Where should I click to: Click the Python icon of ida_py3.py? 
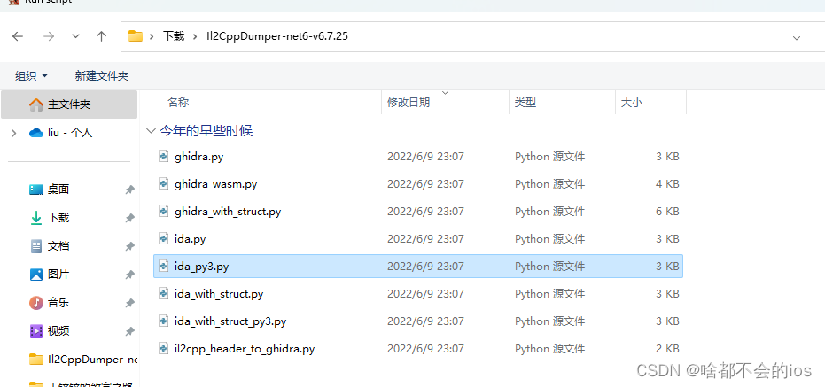pos(164,266)
